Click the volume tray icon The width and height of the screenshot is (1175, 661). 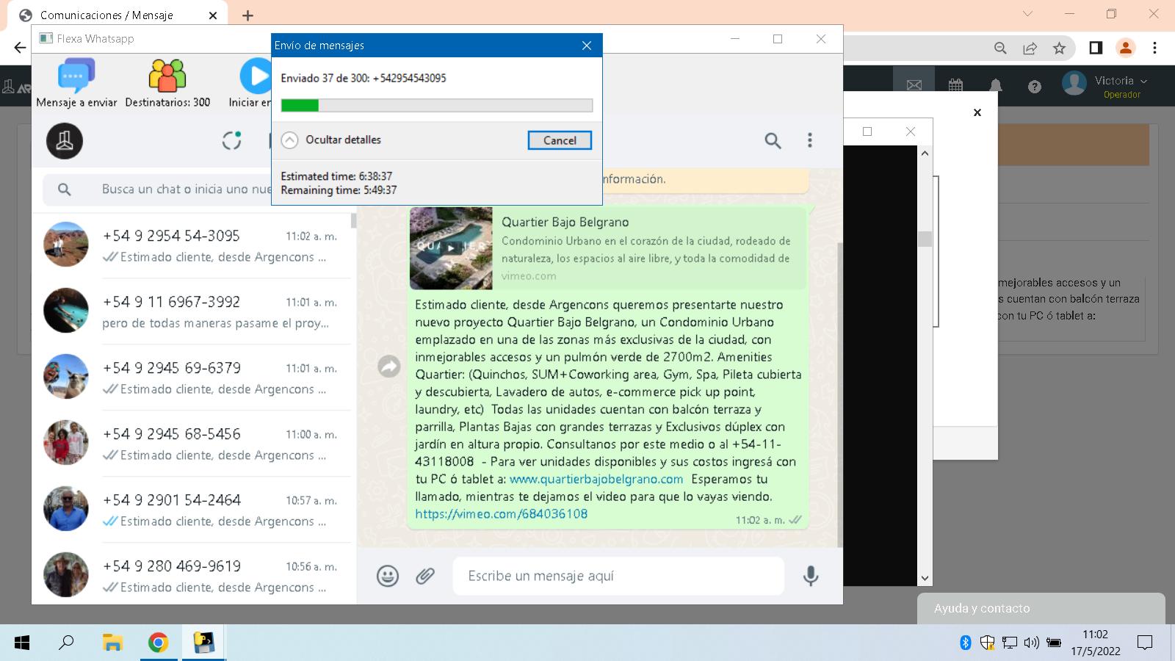point(1031,643)
